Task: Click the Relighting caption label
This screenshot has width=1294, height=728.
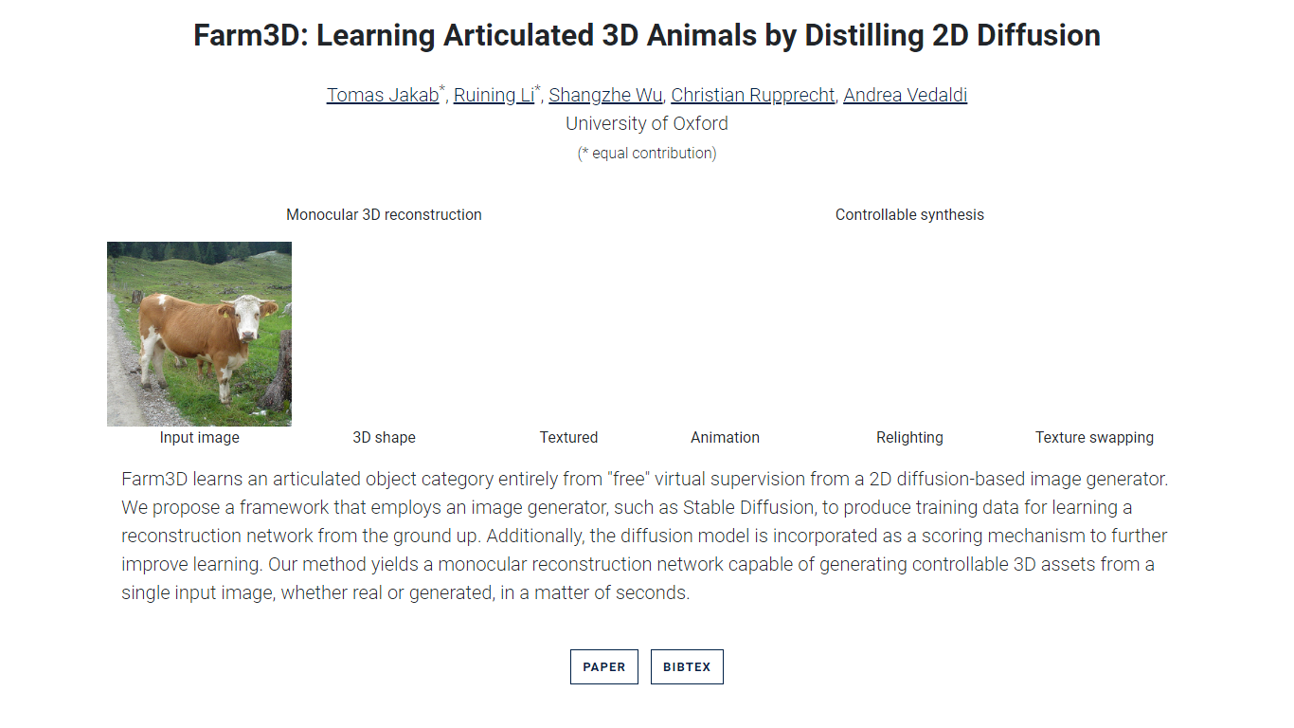Action: (x=909, y=438)
